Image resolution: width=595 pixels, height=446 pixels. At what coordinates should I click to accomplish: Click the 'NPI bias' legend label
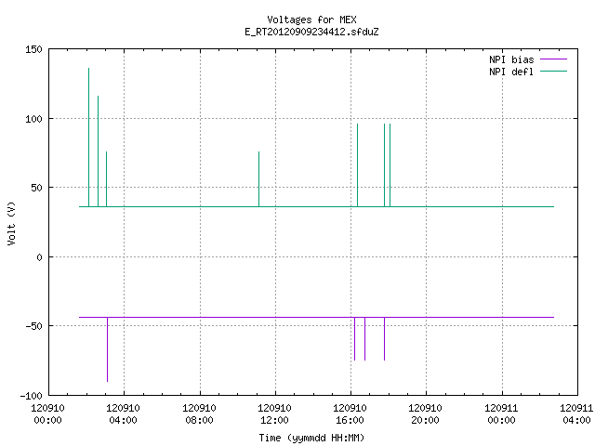(x=511, y=59)
